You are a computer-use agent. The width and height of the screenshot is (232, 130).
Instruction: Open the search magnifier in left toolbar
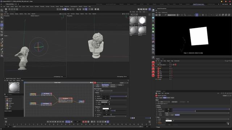coord(2,10)
